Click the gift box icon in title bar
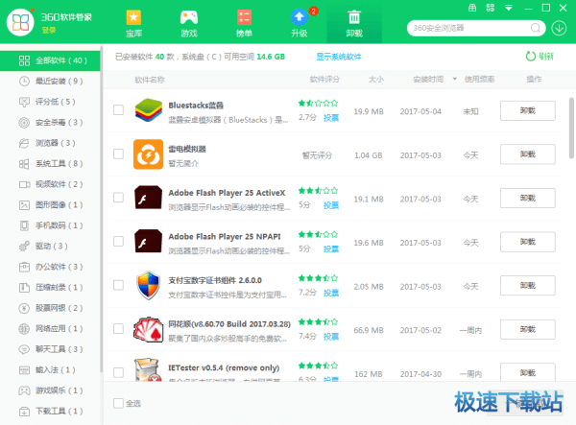This screenshot has width=576, height=425. [x=472, y=8]
